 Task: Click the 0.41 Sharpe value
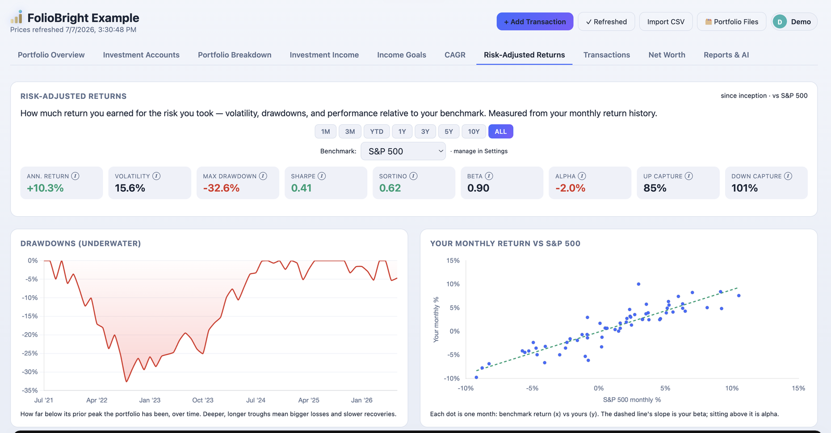301,188
